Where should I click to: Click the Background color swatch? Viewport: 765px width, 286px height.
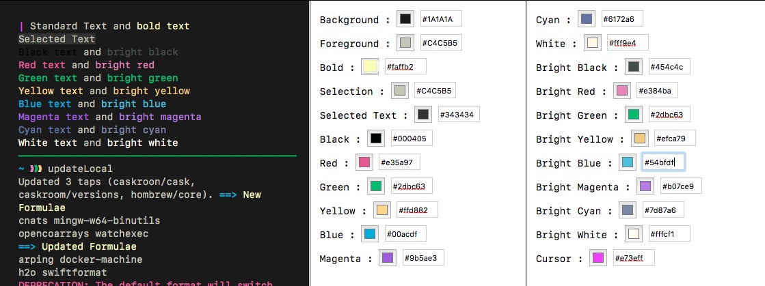tap(405, 19)
